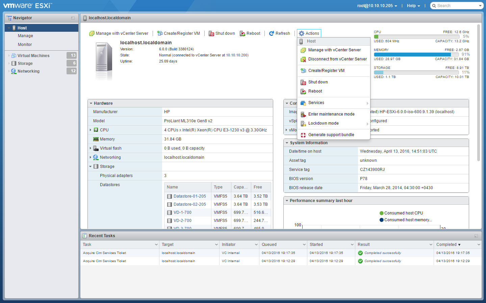Choose Generate support bundle from menu
This screenshot has width=486, height=303.
(331, 135)
